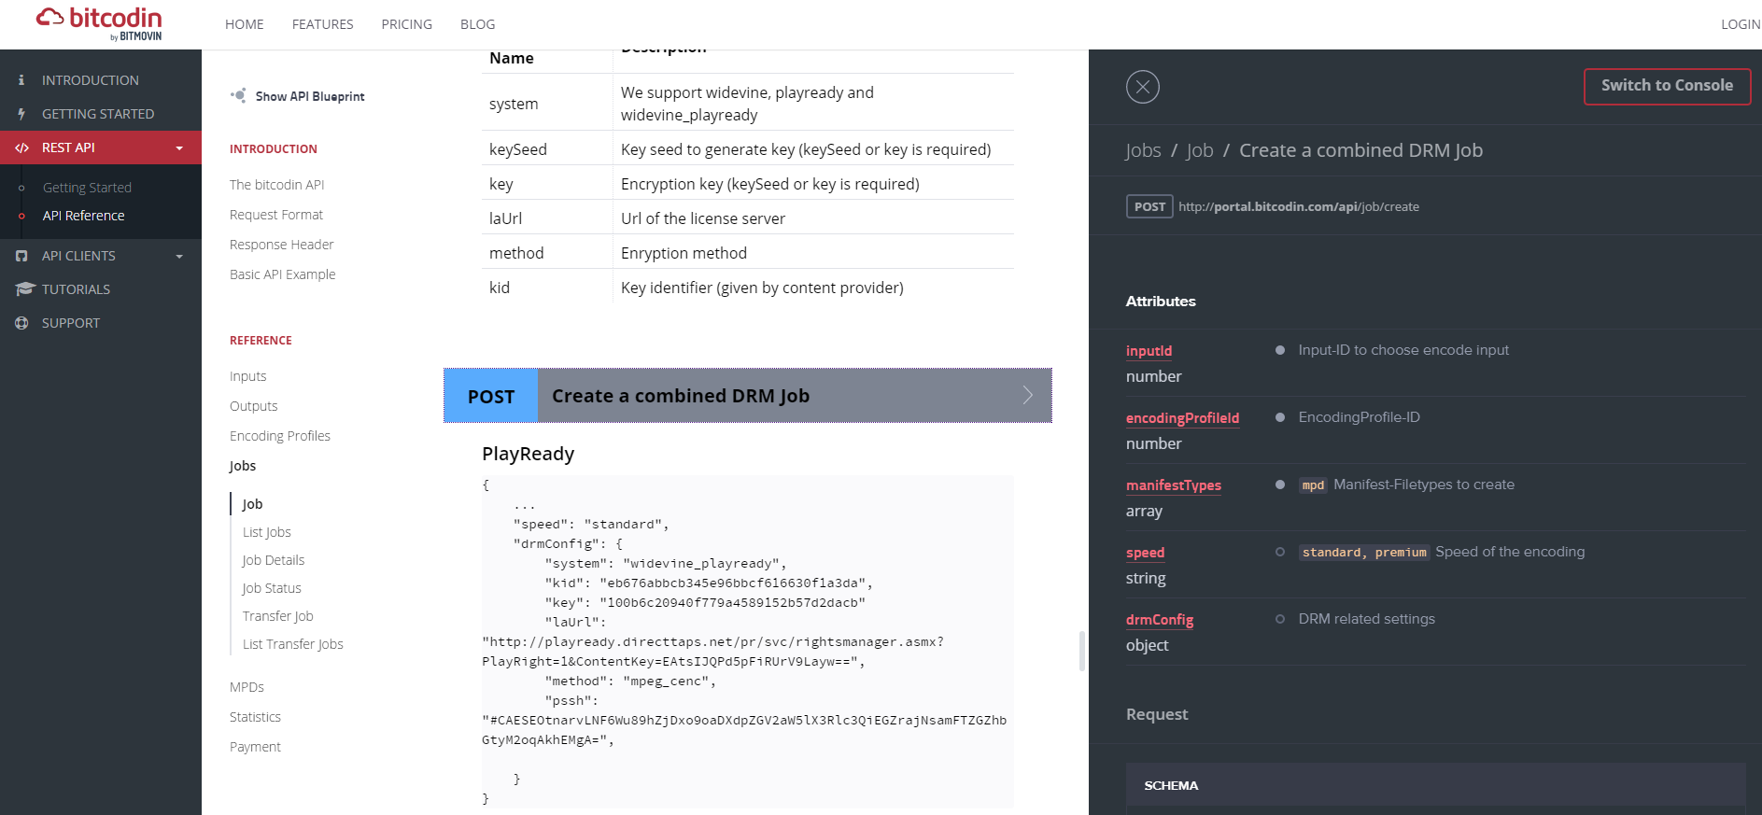The height and width of the screenshot is (815, 1762).
Task: Open Payment reference
Action: 256,747
